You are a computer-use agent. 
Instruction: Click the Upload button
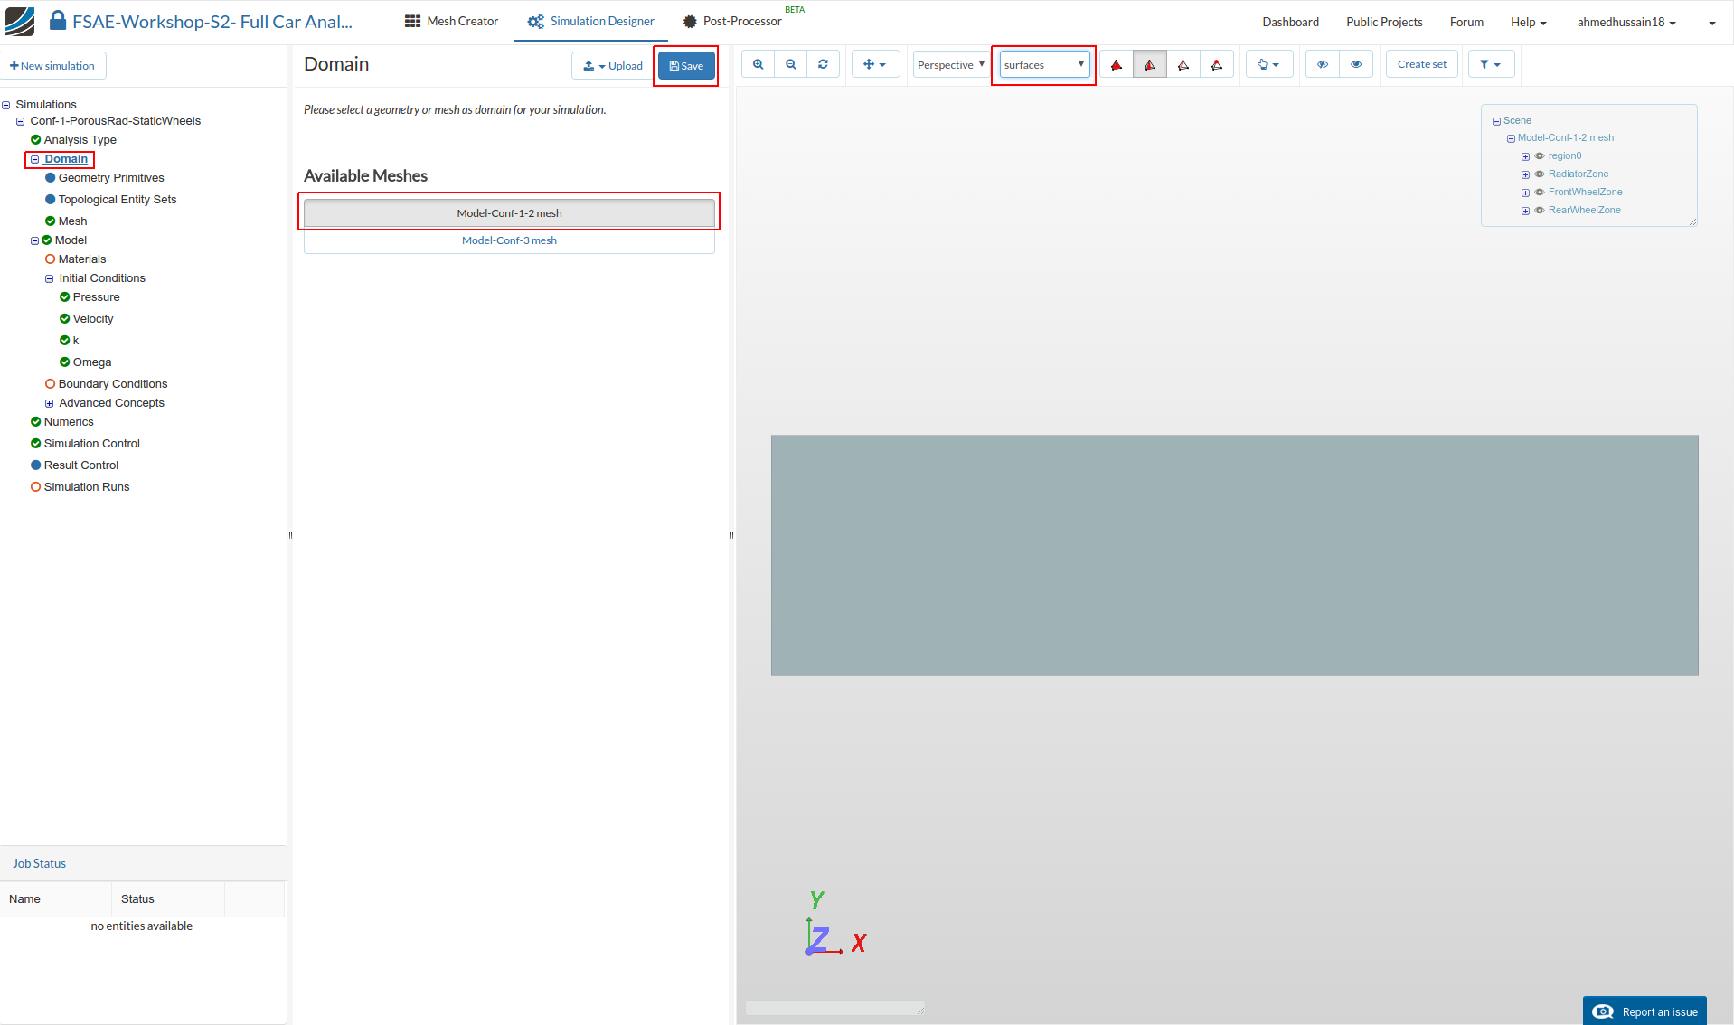tap(613, 65)
